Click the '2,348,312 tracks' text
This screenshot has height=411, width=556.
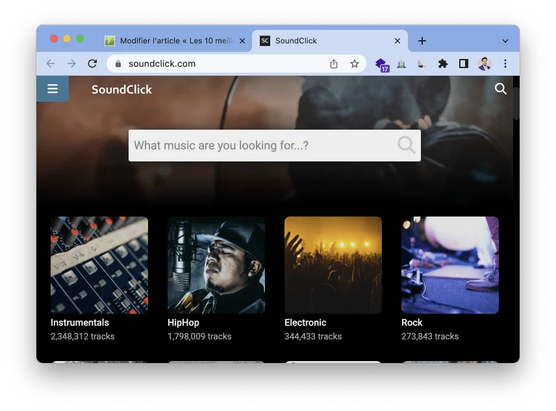click(82, 336)
